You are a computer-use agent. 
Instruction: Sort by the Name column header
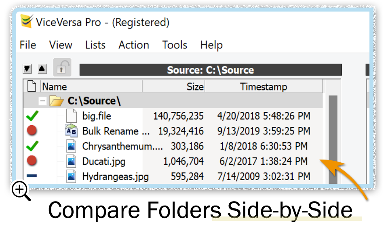[x=92, y=86]
